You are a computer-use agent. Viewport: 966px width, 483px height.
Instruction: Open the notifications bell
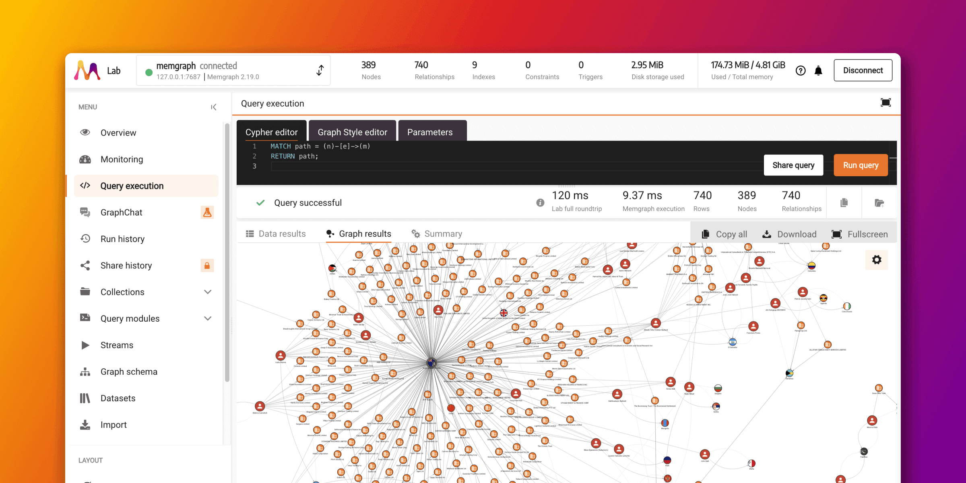[x=818, y=71]
